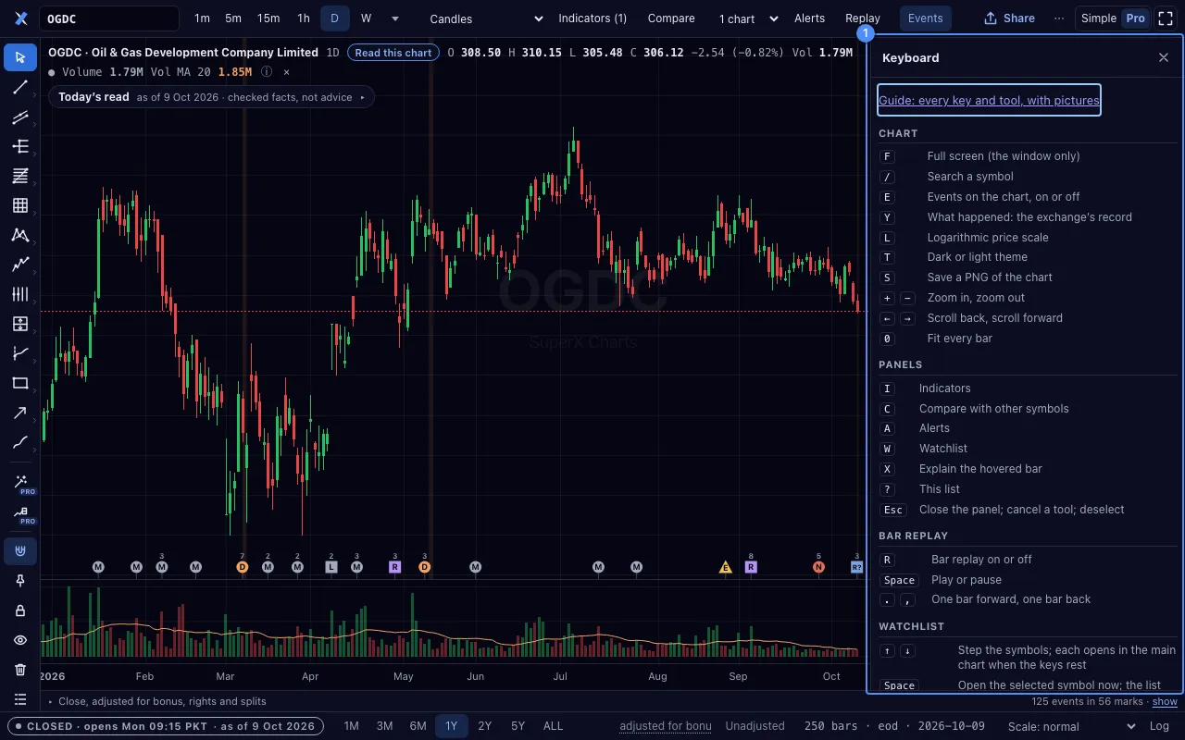Image resolution: width=1185 pixels, height=740 pixels.
Task: Select the arrow drawing tool
Action: point(20,413)
